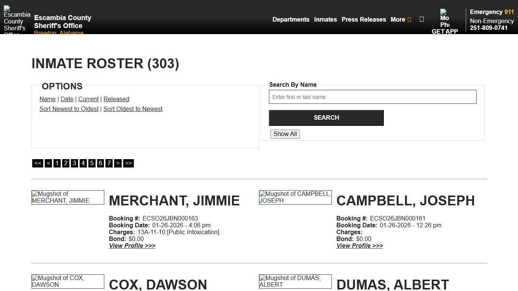The width and height of the screenshot is (518, 291).
Task: View profile of MERCHANT, JIMMIE
Action: 132,246
